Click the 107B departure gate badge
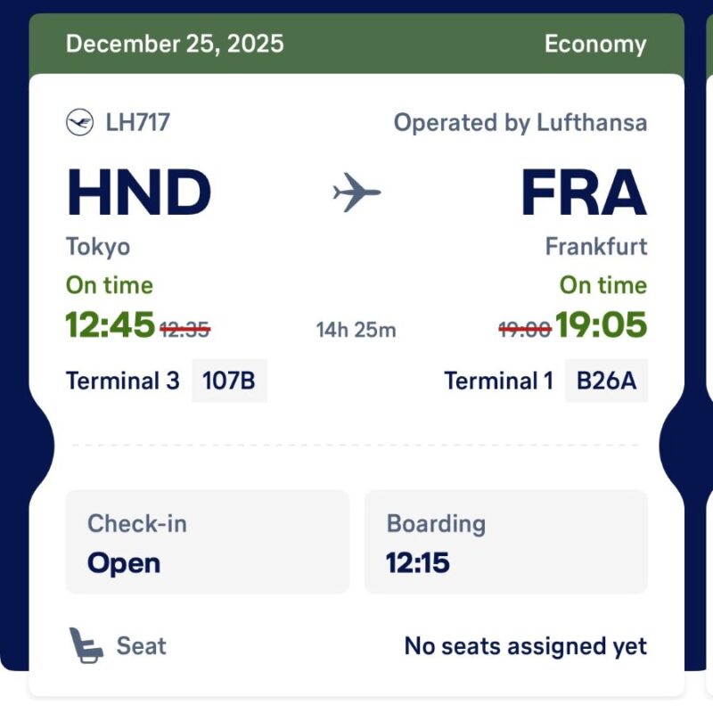 (x=229, y=381)
